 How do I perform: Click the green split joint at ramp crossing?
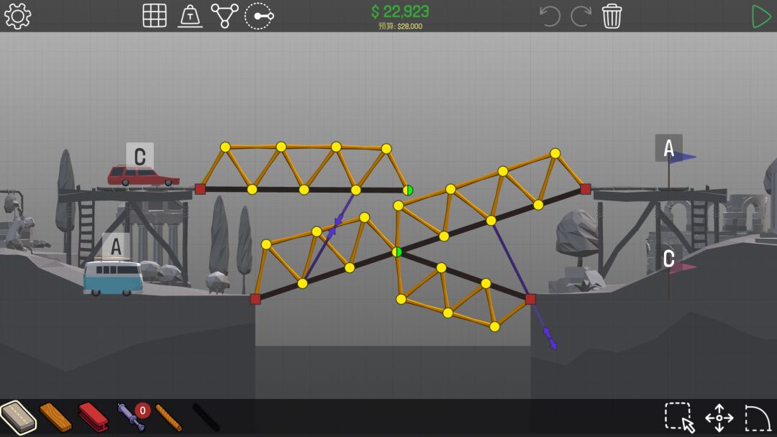pos(397,252)
